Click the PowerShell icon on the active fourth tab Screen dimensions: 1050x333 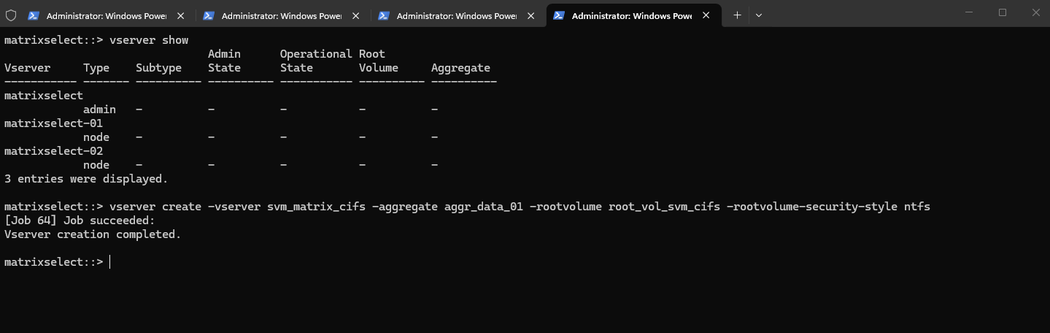point(559,15)
